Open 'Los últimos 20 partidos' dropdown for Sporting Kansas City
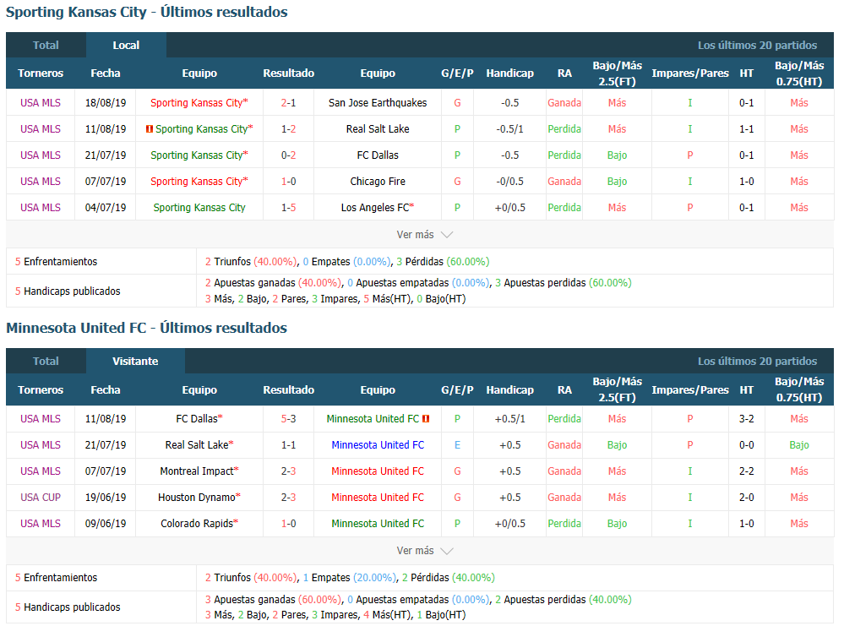844x626 pixels. click(757, 46)
